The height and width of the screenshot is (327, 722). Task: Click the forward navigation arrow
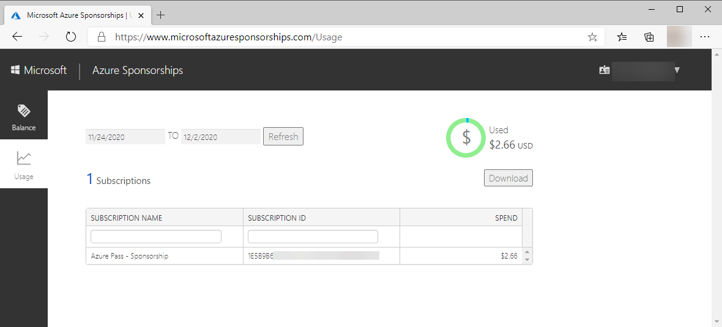pyautogui.click(x=44, y=37)
